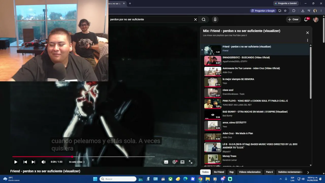Screen dimensions: 325x183
Task: Run the search with the magnifier icon
Action: click(204, 19)
